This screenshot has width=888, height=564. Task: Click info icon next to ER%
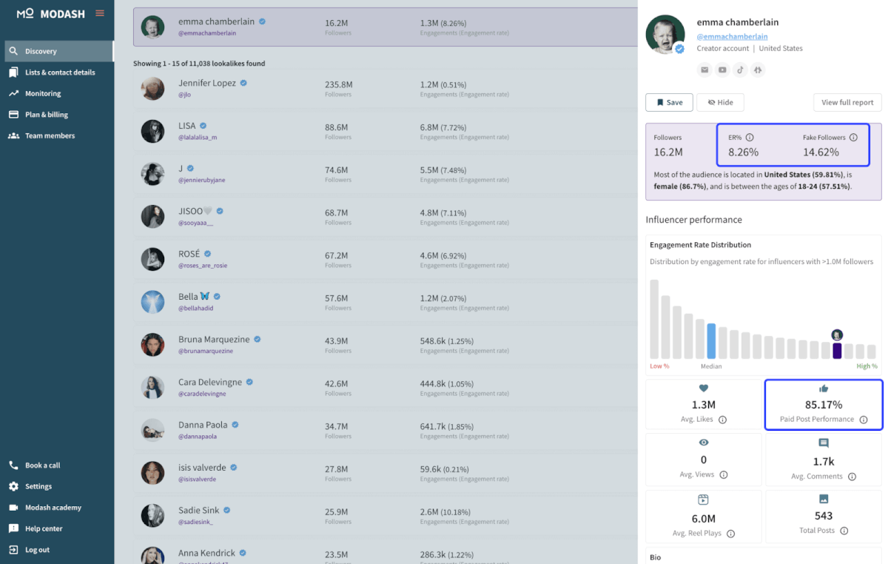750,138
